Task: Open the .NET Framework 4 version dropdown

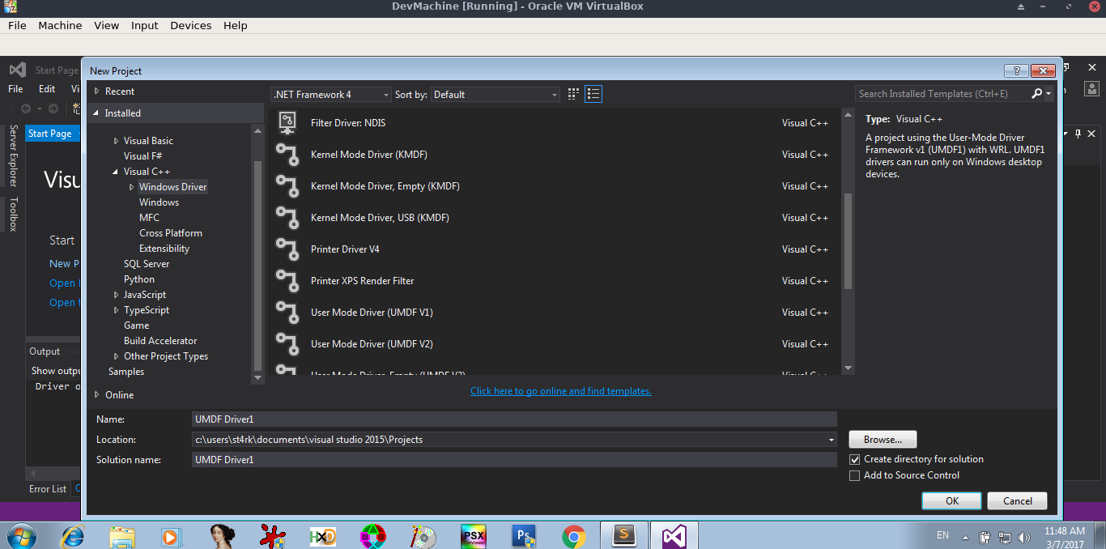Action: (x=330, y=94)
